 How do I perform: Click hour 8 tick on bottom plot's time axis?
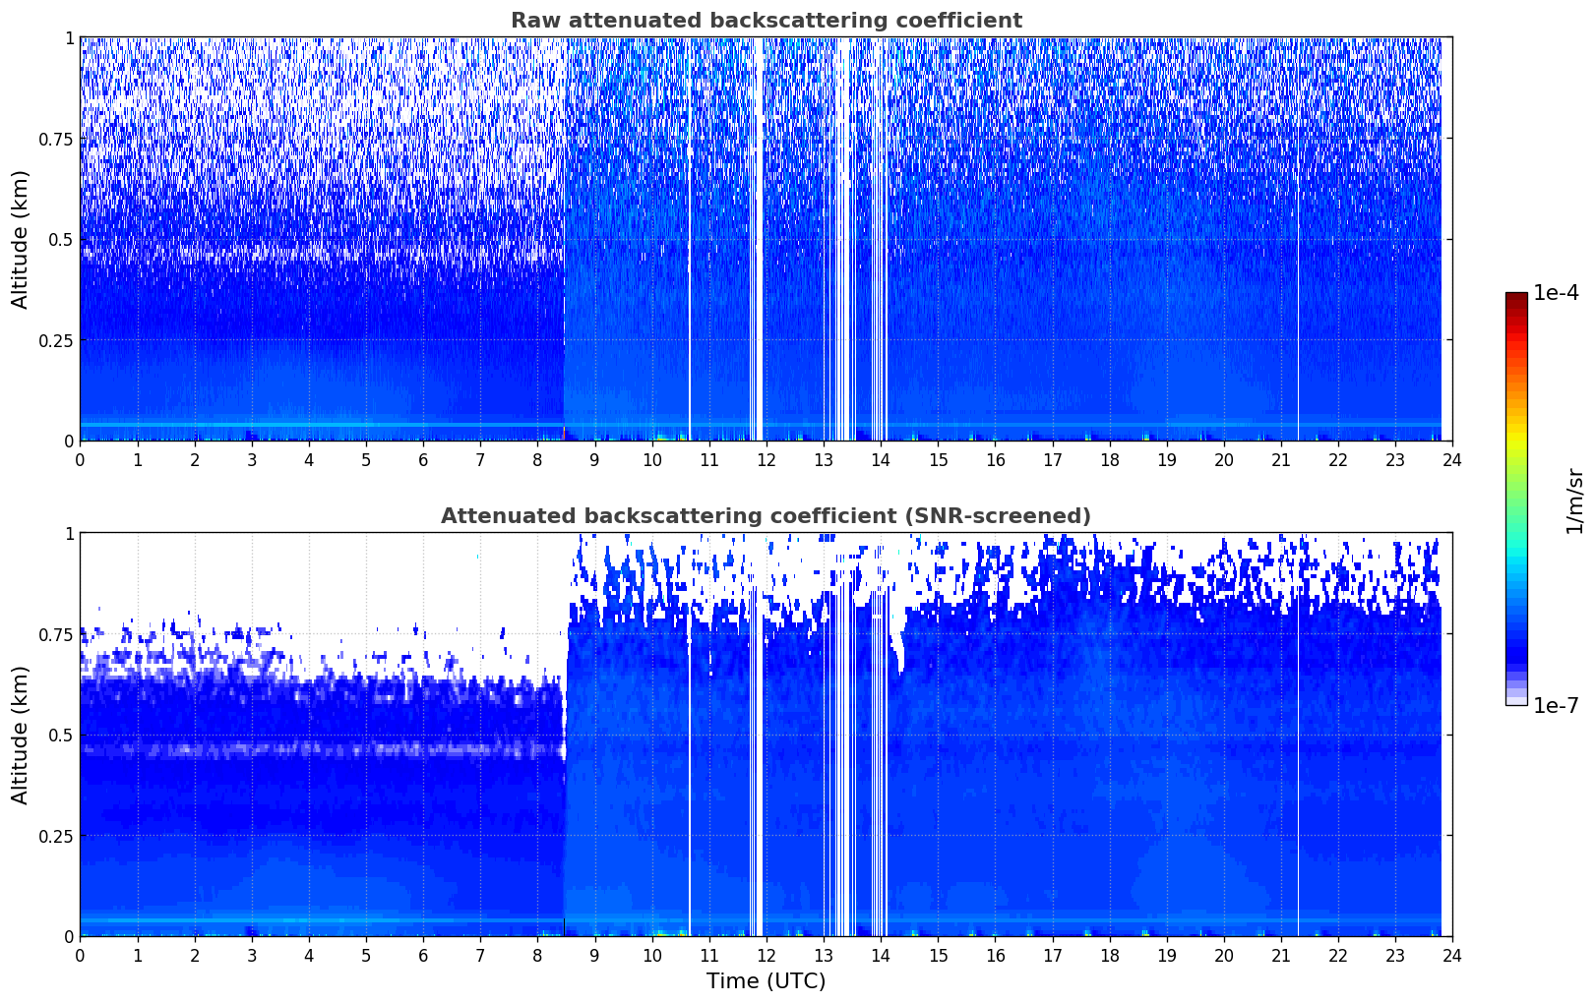(x=537, y=955)
